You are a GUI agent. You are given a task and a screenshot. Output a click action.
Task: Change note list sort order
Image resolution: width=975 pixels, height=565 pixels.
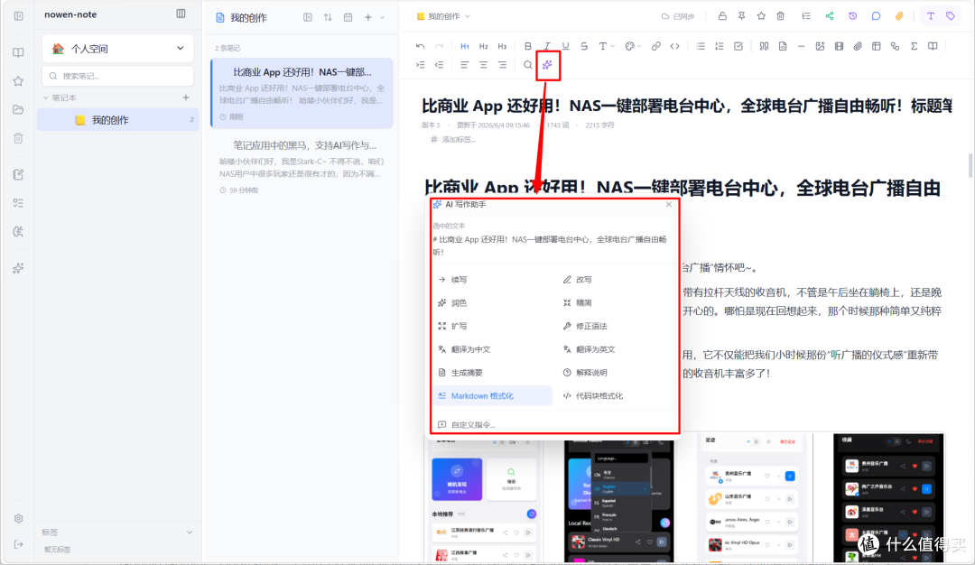pyautogui.click(x=328, y=17)
